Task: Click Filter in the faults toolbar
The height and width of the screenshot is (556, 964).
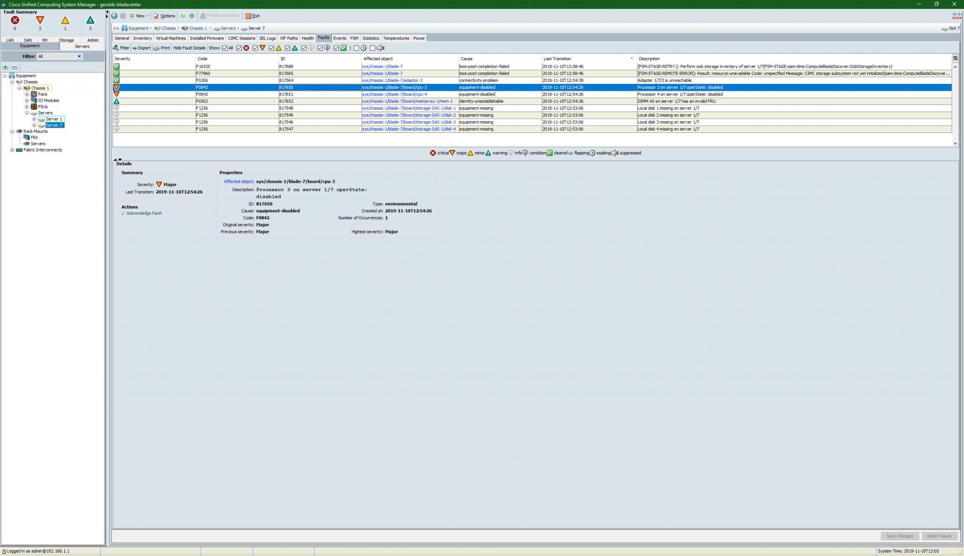Action: coord(121,48)
